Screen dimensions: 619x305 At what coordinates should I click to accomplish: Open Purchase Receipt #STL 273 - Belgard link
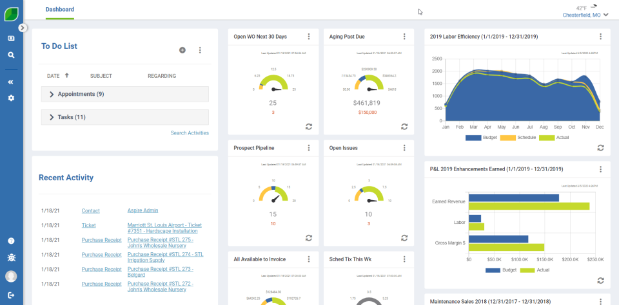[161, 272]
